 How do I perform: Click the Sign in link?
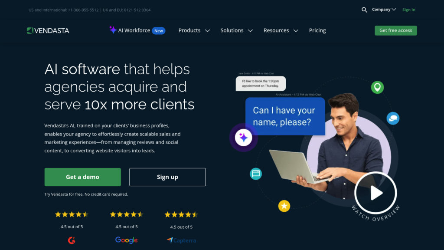coord(408,10)
